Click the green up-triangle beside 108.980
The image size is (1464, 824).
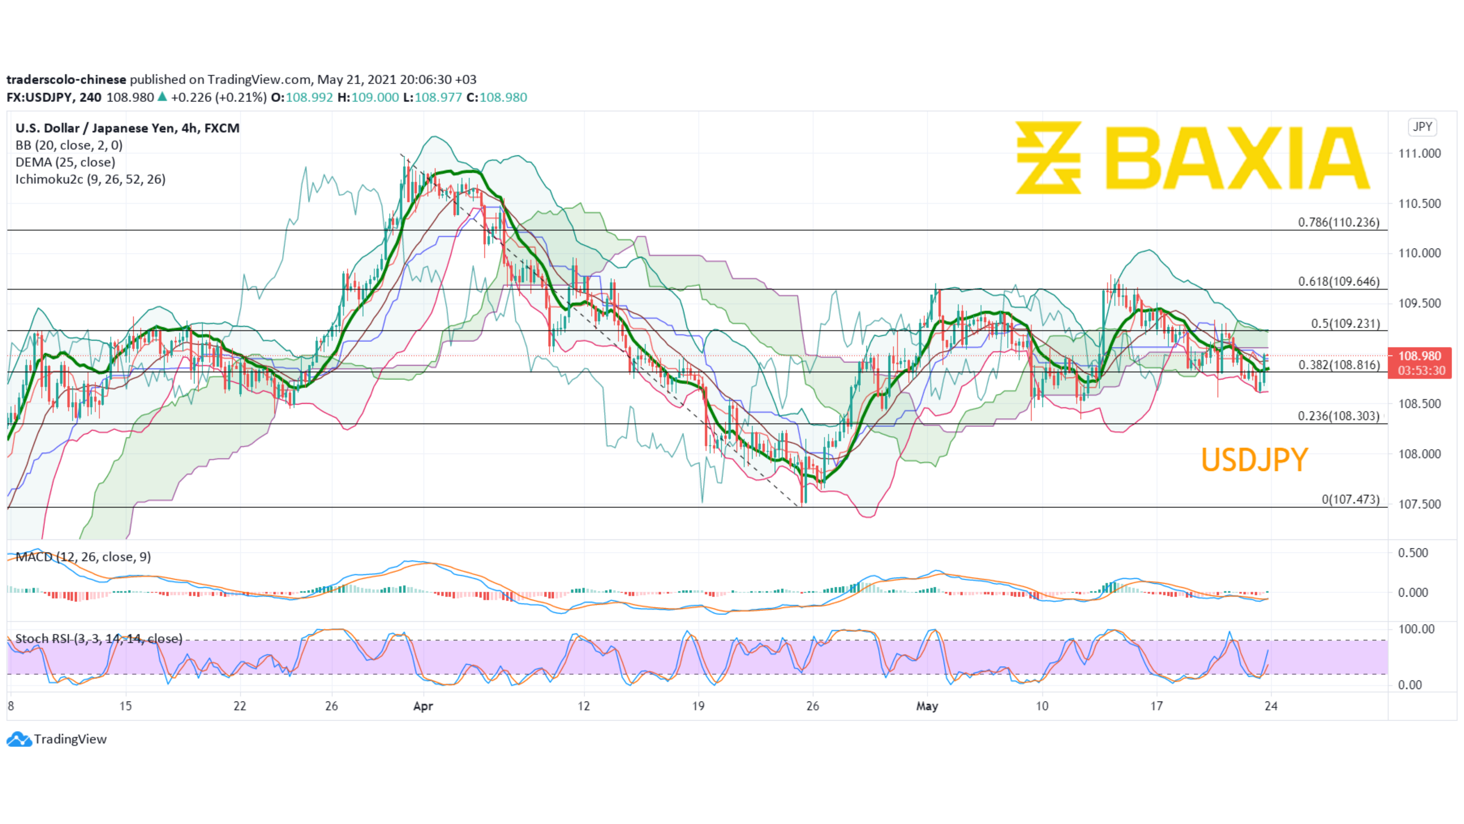click(162, 97)
